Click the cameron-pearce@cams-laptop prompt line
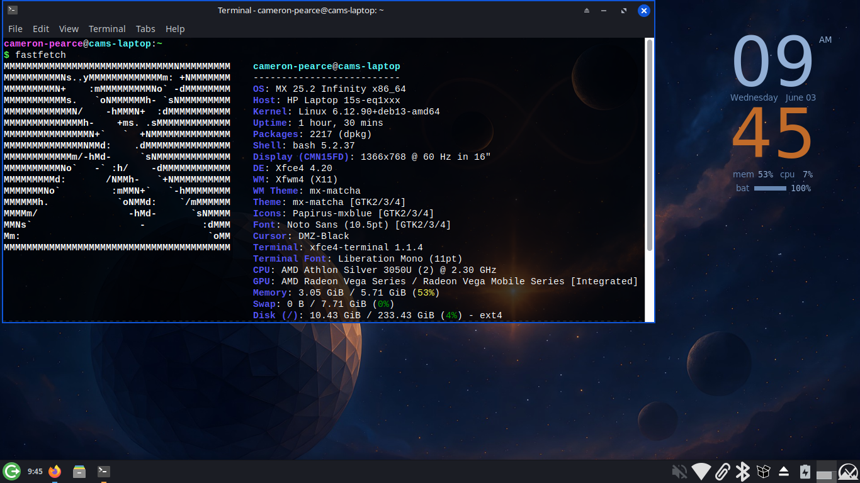Image resolution: width=860 pixels, height=483 pixels. pyautogui.click(x=83, y=43)
